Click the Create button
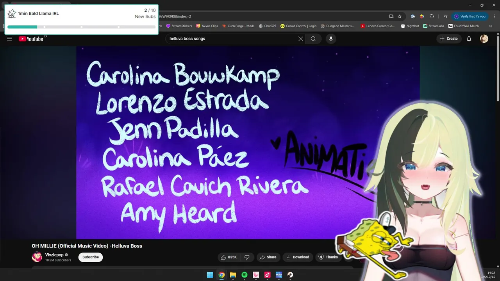The width and height of the screenshot is (500, 281). pyautogui.click(x=449, y=39)
